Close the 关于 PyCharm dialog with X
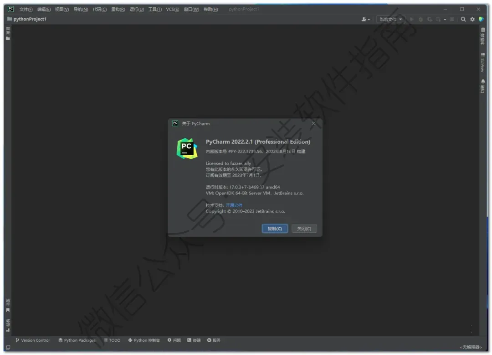 [x=313, y=124]
